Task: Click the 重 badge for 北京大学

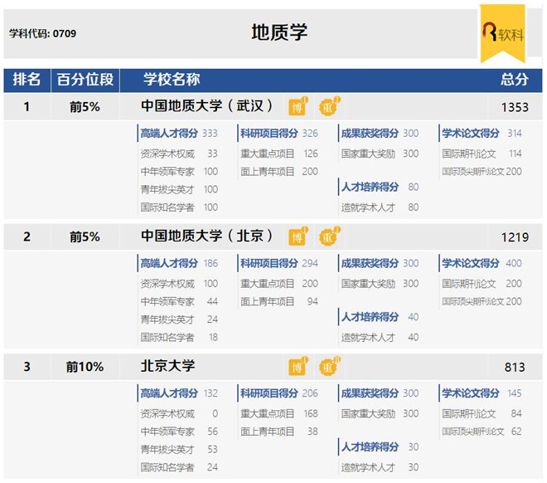Action: (x=329, y=366)
